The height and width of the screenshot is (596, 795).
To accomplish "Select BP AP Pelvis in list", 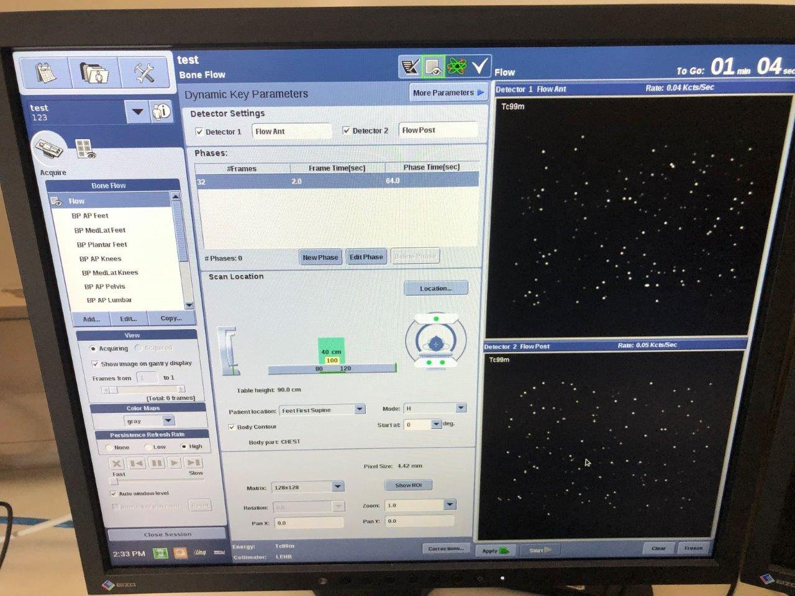I will [105, 287].
